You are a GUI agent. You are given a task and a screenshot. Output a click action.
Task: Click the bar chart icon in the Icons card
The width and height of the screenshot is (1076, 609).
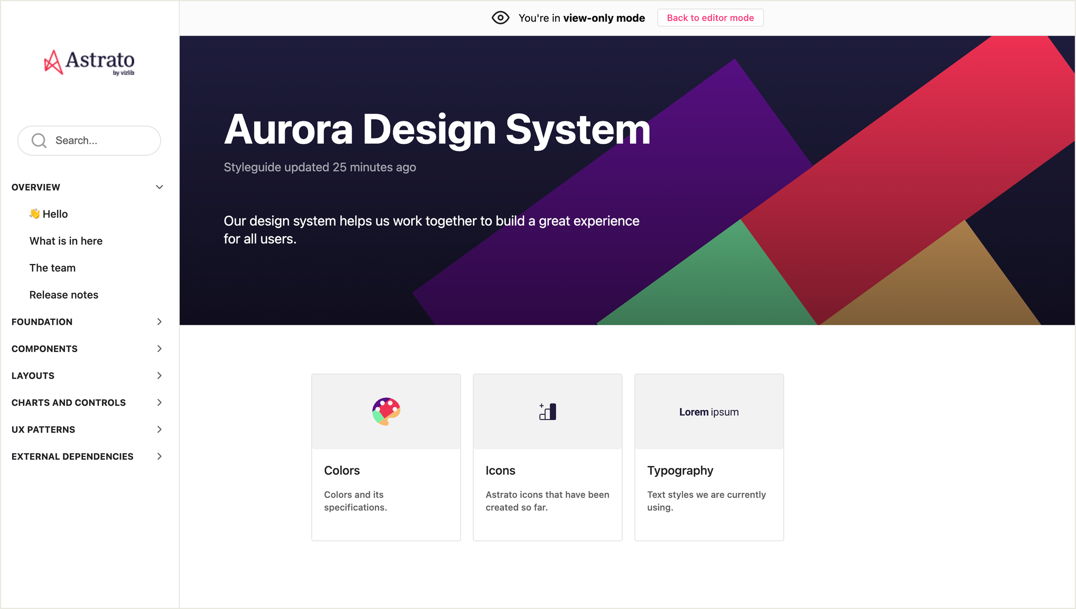(x=547, y=411)
